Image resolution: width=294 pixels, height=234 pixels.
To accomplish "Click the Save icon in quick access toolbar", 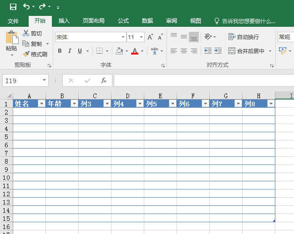I will click(13, 7).
